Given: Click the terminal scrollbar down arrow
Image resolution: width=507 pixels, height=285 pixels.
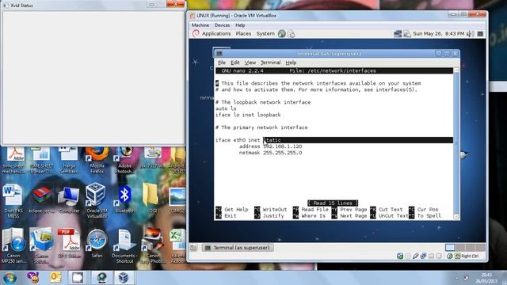Looking at the screenshot, I should click(456, 217).
